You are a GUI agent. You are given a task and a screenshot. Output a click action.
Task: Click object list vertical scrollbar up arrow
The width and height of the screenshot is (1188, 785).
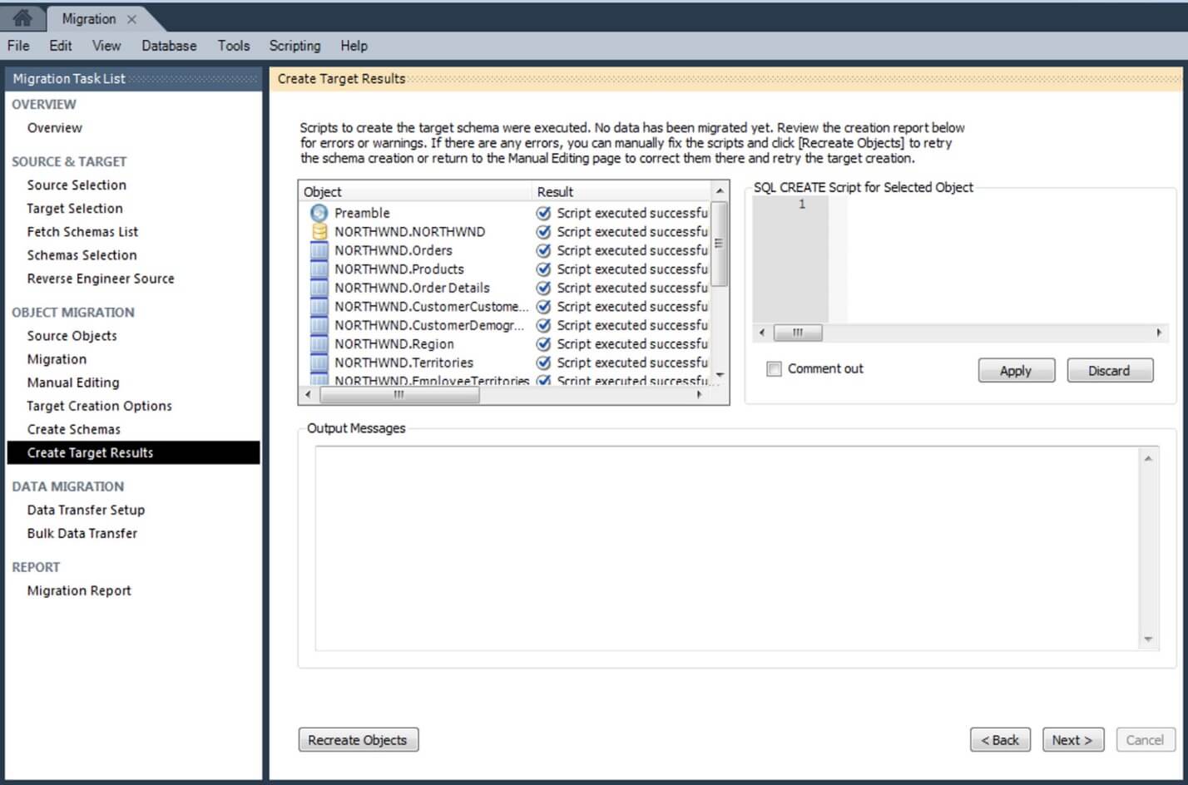(720, 191)
